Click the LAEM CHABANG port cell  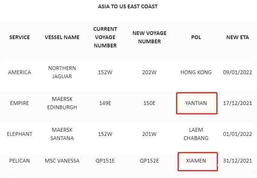click(x=196, y=134)
